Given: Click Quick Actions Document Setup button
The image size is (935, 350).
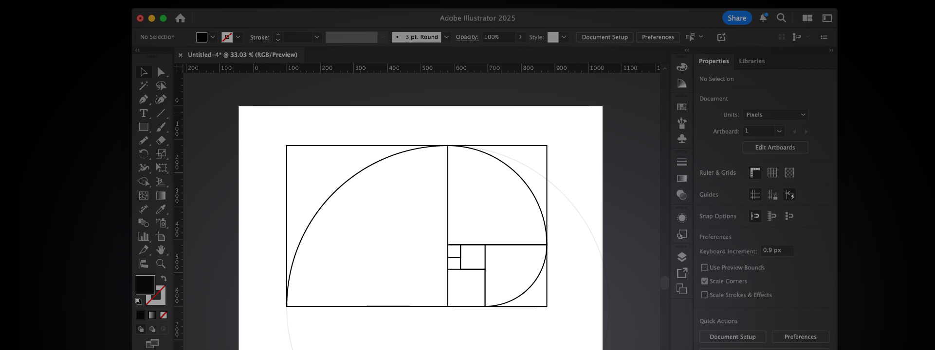Looking at the screenshot, I should pos(733,337).
